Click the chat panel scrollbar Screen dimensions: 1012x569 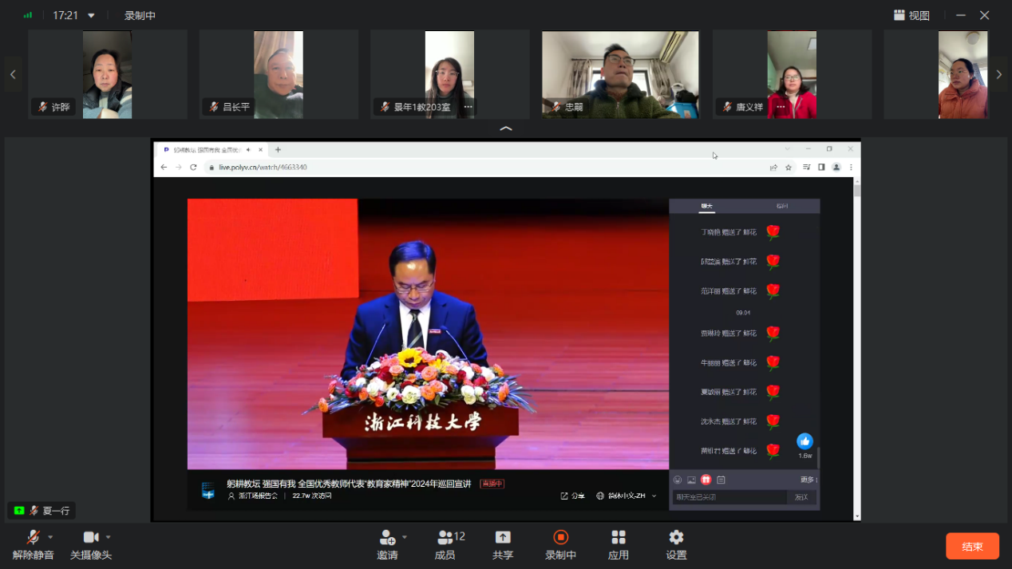click(x=818, y=457)
